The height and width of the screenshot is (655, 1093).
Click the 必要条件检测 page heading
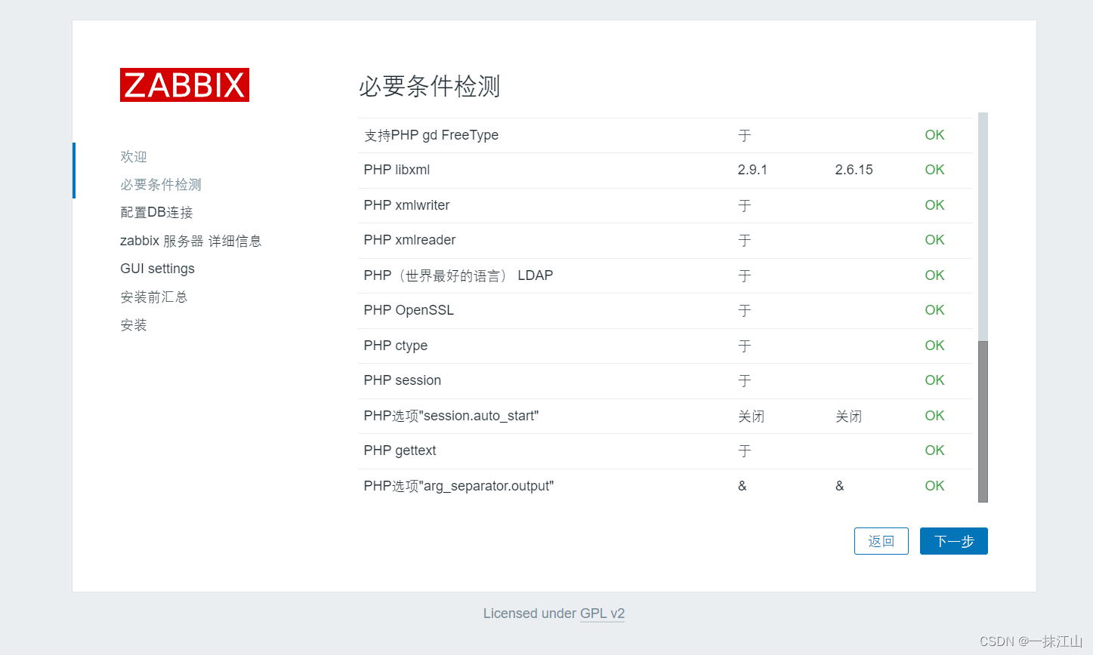click(x=429, y=87)
